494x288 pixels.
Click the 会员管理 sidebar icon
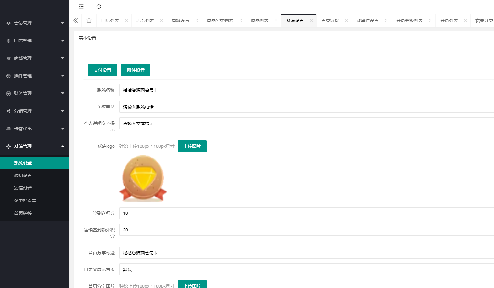coord(8,23)
